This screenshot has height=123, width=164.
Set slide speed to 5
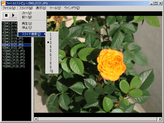coord(51,50)
